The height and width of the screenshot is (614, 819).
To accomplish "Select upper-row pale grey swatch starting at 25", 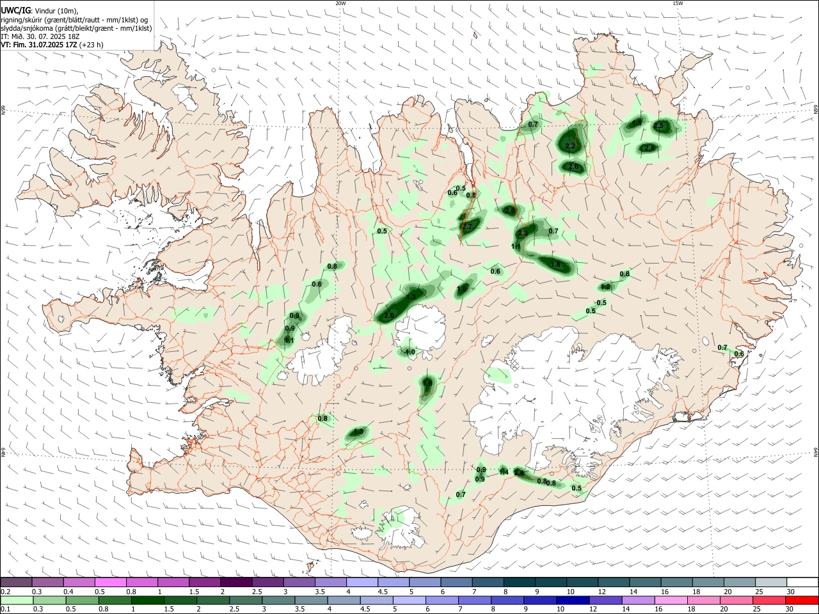I will click(770, 583).
